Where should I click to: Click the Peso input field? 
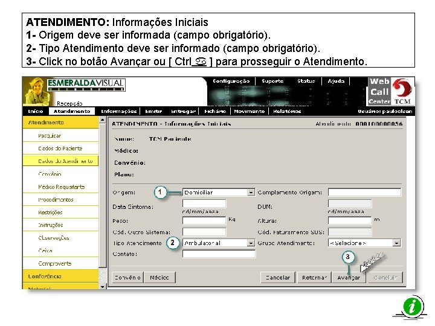pyautogui.click(x=204, y=221)
